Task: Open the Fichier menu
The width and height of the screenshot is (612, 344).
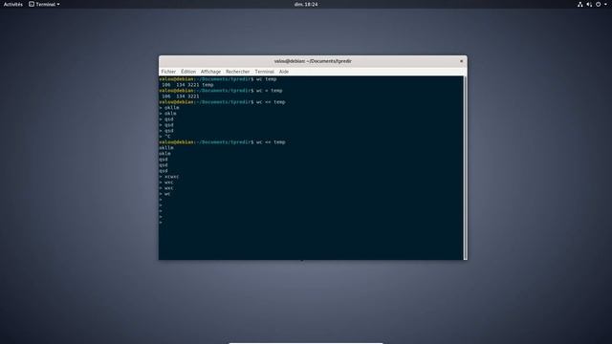Action: point(168,72)
